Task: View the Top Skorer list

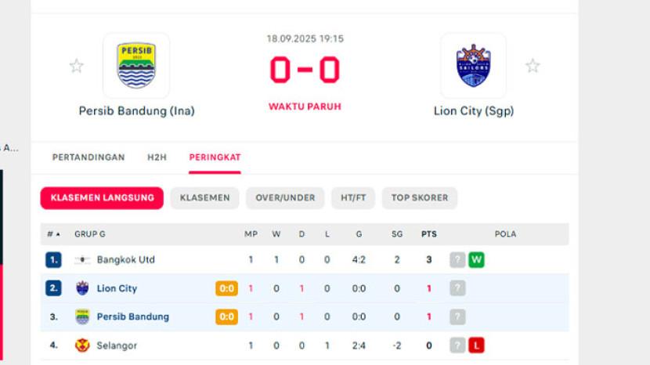Action: (x=420, y=198)
